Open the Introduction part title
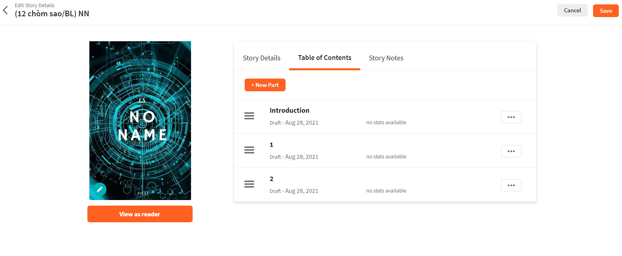The height and width of the screenshot is (256, 622). coord(290,110)
